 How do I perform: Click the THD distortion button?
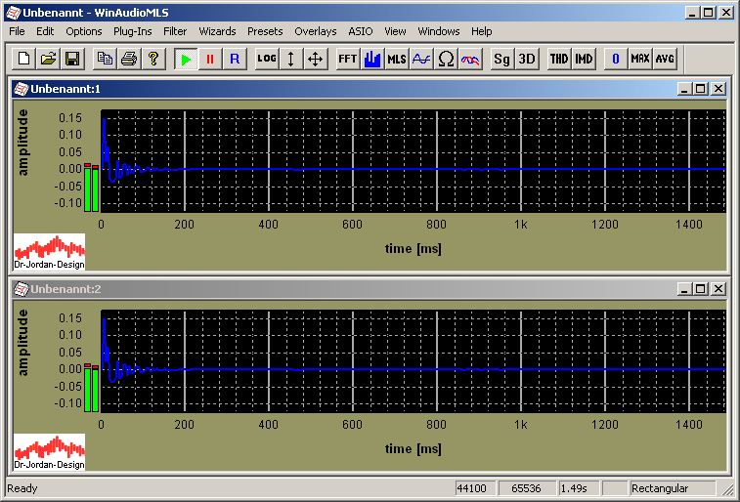[558, 59]
